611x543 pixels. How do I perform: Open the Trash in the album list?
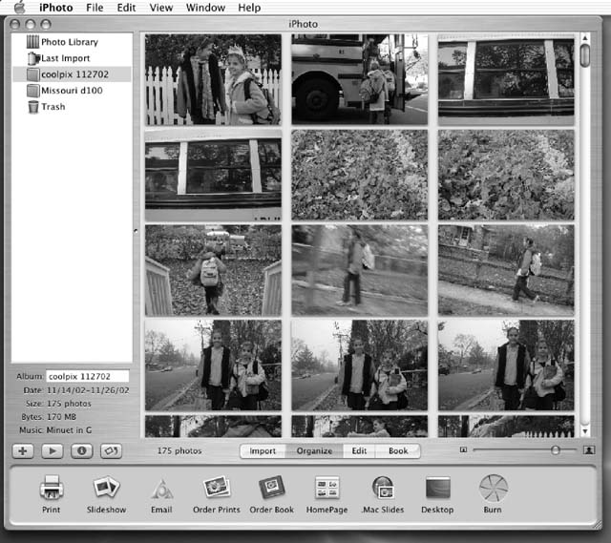[73, 107]
